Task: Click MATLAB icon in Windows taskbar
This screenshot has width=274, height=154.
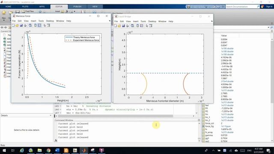Action: point(84,150)
